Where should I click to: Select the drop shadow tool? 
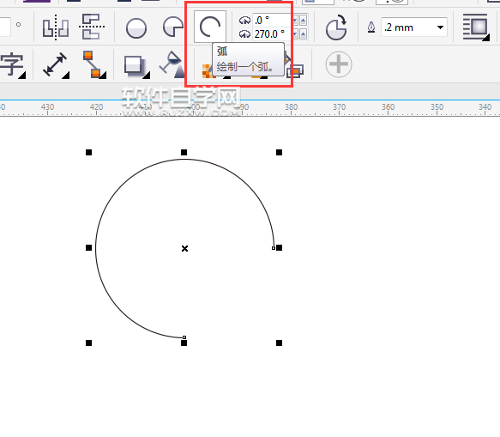136,66
